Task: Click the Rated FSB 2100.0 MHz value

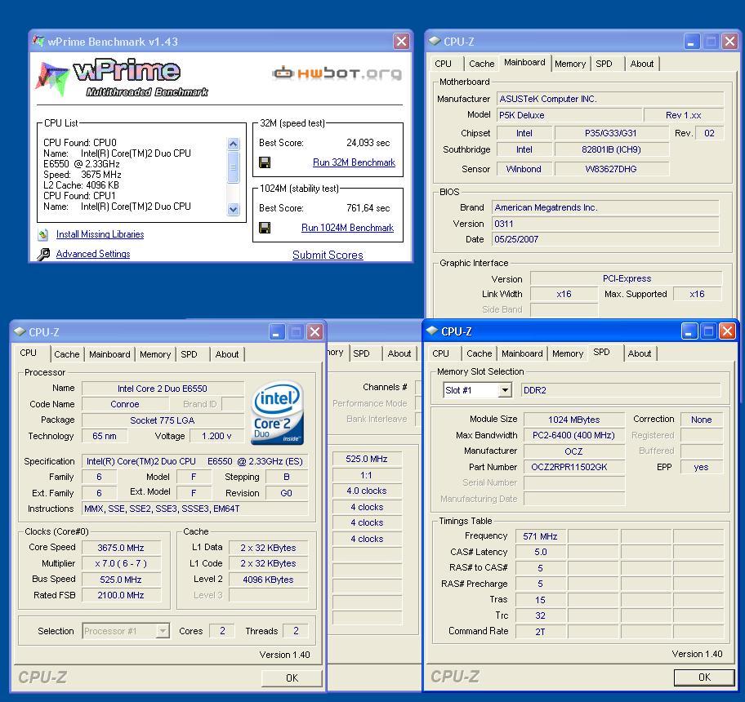Action: coord(121,595)
